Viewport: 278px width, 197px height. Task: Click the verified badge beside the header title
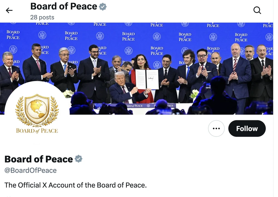click(103, 7)
